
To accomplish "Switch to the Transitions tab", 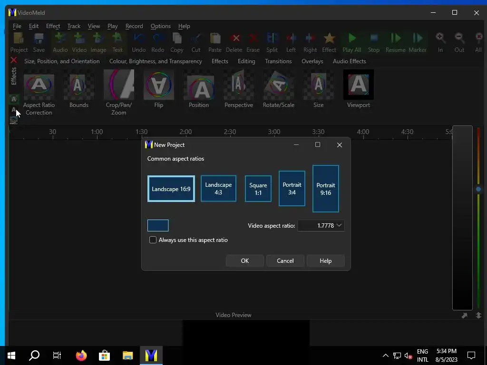I will tap(278, 61).
